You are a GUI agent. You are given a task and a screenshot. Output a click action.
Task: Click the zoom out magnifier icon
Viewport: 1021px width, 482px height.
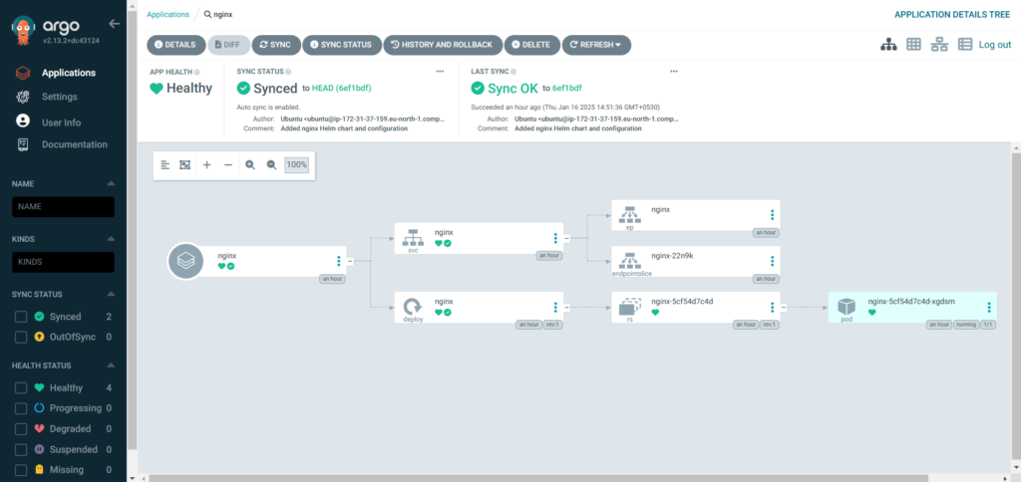[271, 165]
